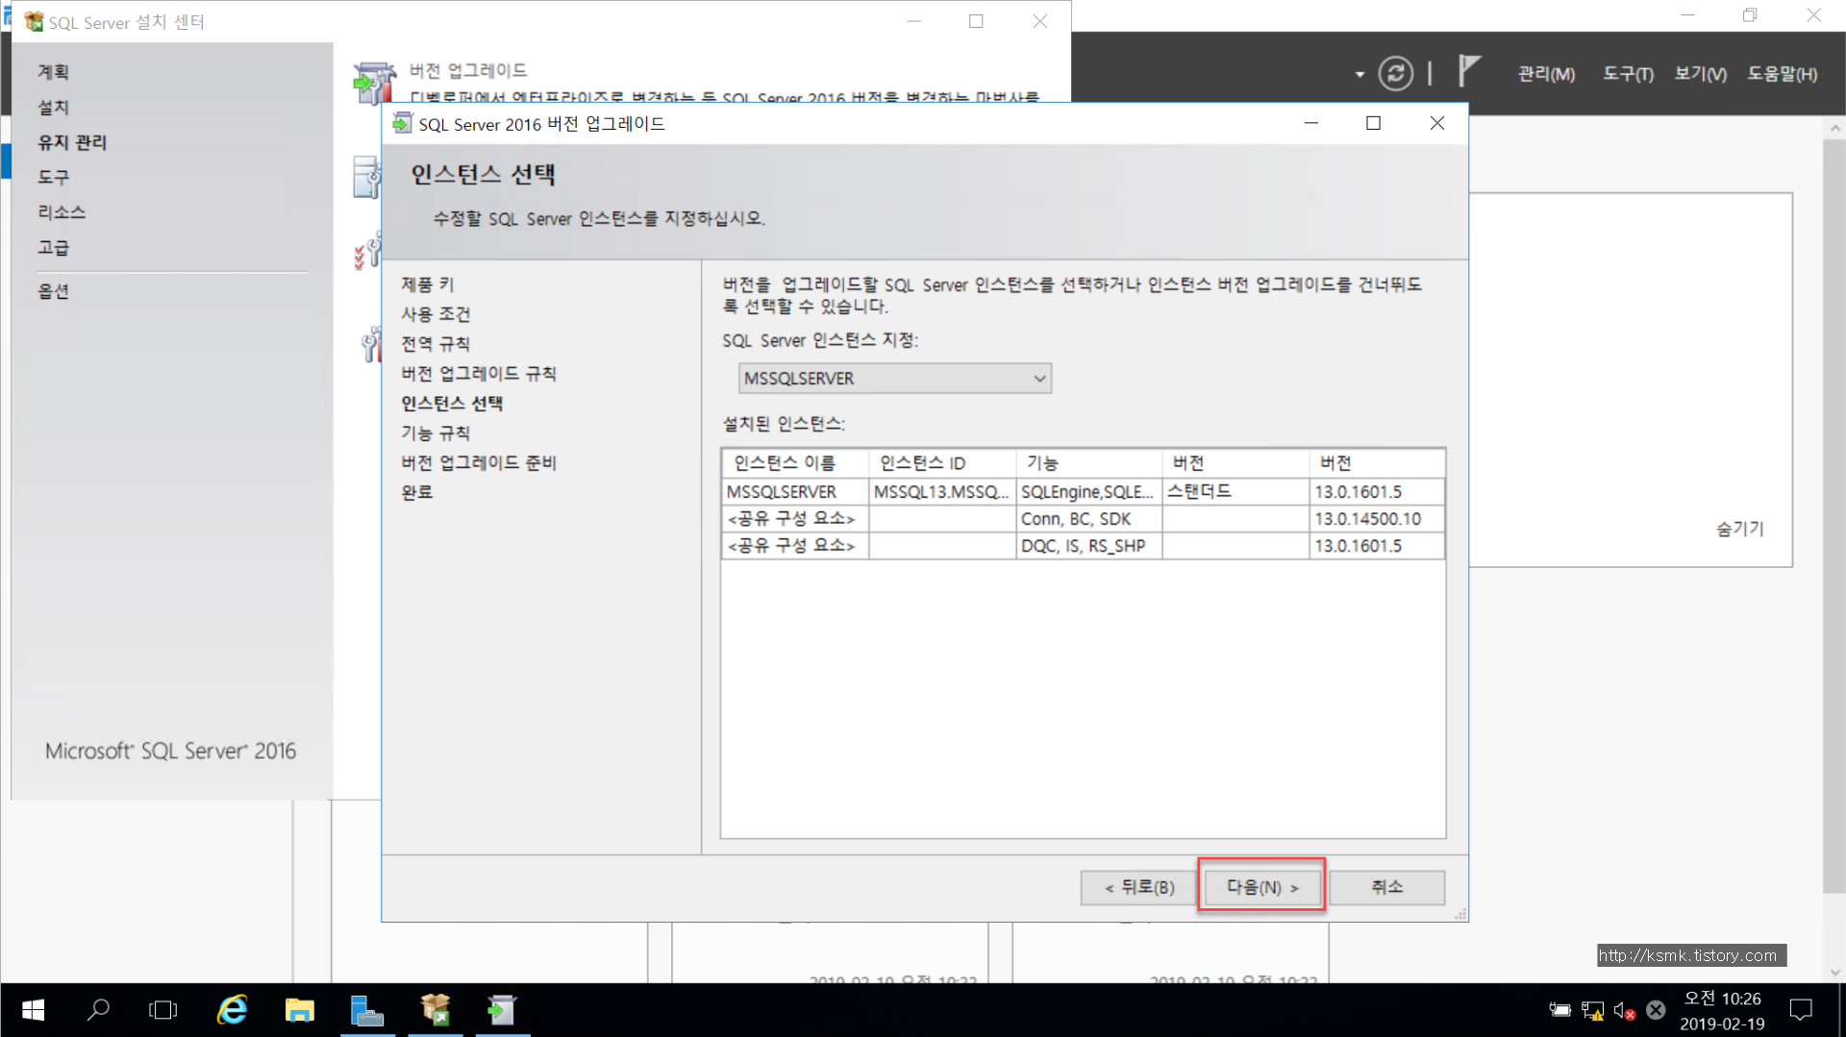This screenshot has height=1037, width=1846.
Task: Click the wizard step 전역 규칙
Action: click(x=436, y=344)
